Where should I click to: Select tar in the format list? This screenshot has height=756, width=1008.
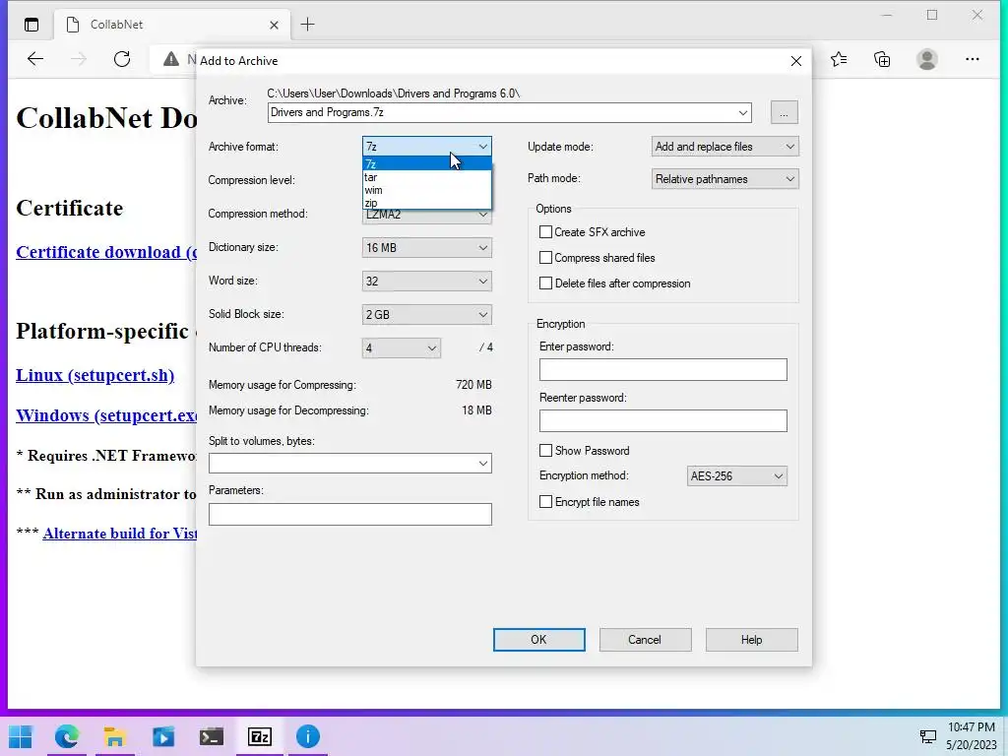(x=427, y=177)
